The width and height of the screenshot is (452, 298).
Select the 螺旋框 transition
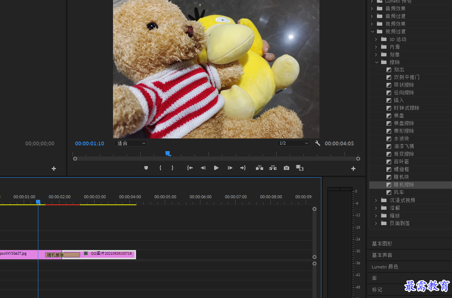point(401,169)
